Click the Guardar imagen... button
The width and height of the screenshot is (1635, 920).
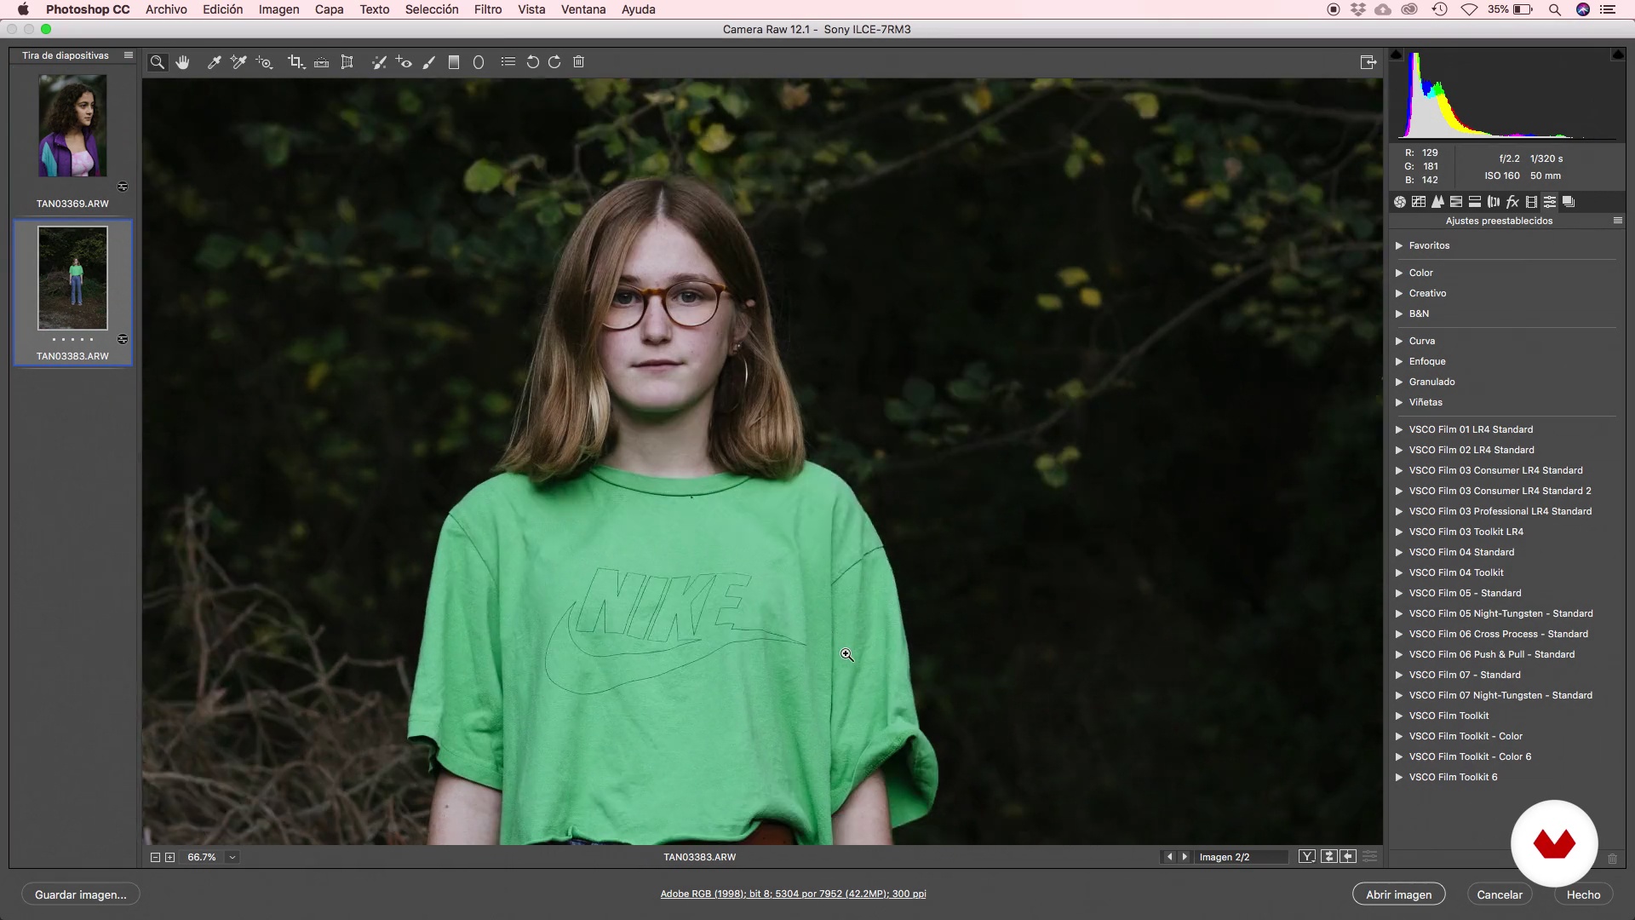[81, 894]
